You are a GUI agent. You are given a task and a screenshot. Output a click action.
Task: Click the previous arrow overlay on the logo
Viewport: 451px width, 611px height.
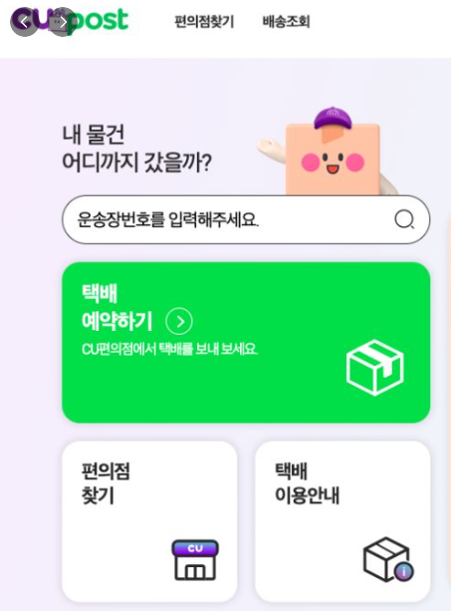(x=24, y=22)
